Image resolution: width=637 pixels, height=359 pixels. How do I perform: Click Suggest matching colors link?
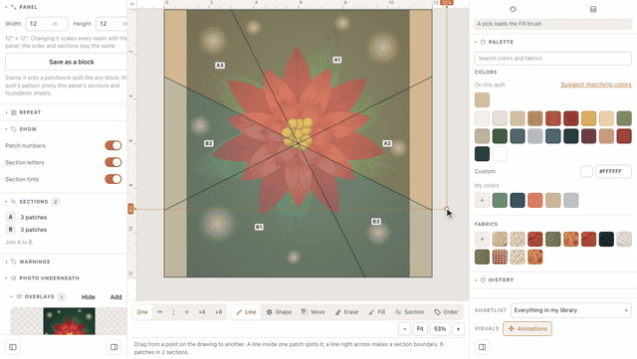[596, 85]
